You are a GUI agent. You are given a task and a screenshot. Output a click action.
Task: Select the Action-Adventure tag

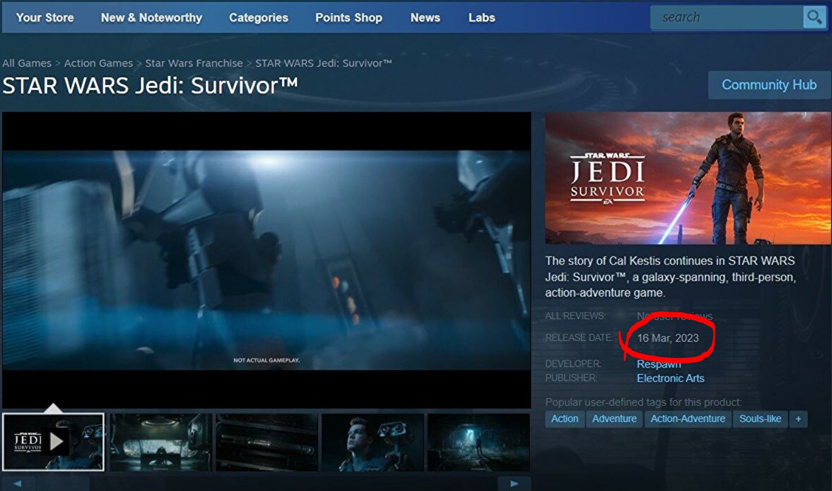pyautogui.click(x=688, y=419)
